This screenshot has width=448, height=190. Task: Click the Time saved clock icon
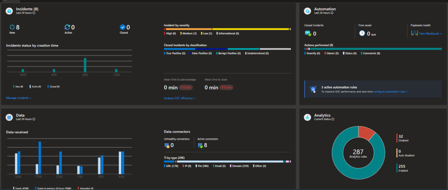[x=362, y=33]
